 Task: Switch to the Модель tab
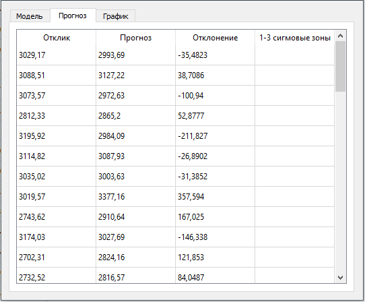[30, 16]
